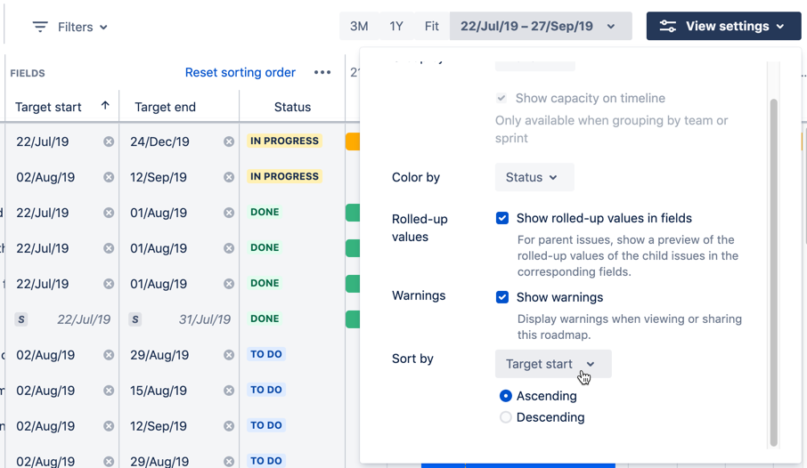Clear target start 02/Aug/19 in the first 29/Aug/19 row

[x=109, y=355]
